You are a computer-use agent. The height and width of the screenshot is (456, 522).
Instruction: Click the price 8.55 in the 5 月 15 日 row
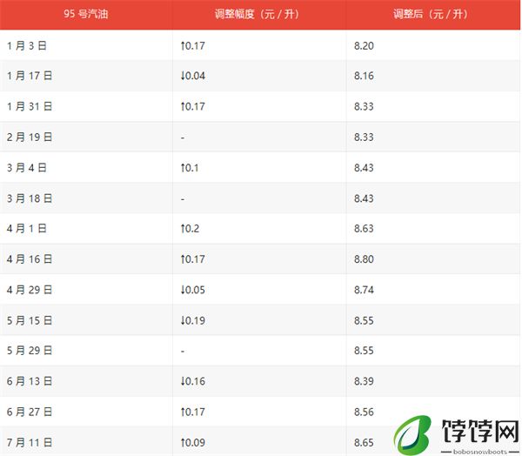(364, 321)
